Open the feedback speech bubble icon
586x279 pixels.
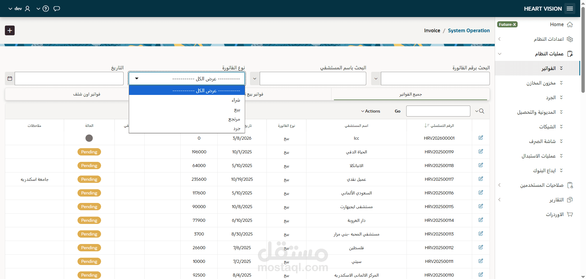point(57,9)
